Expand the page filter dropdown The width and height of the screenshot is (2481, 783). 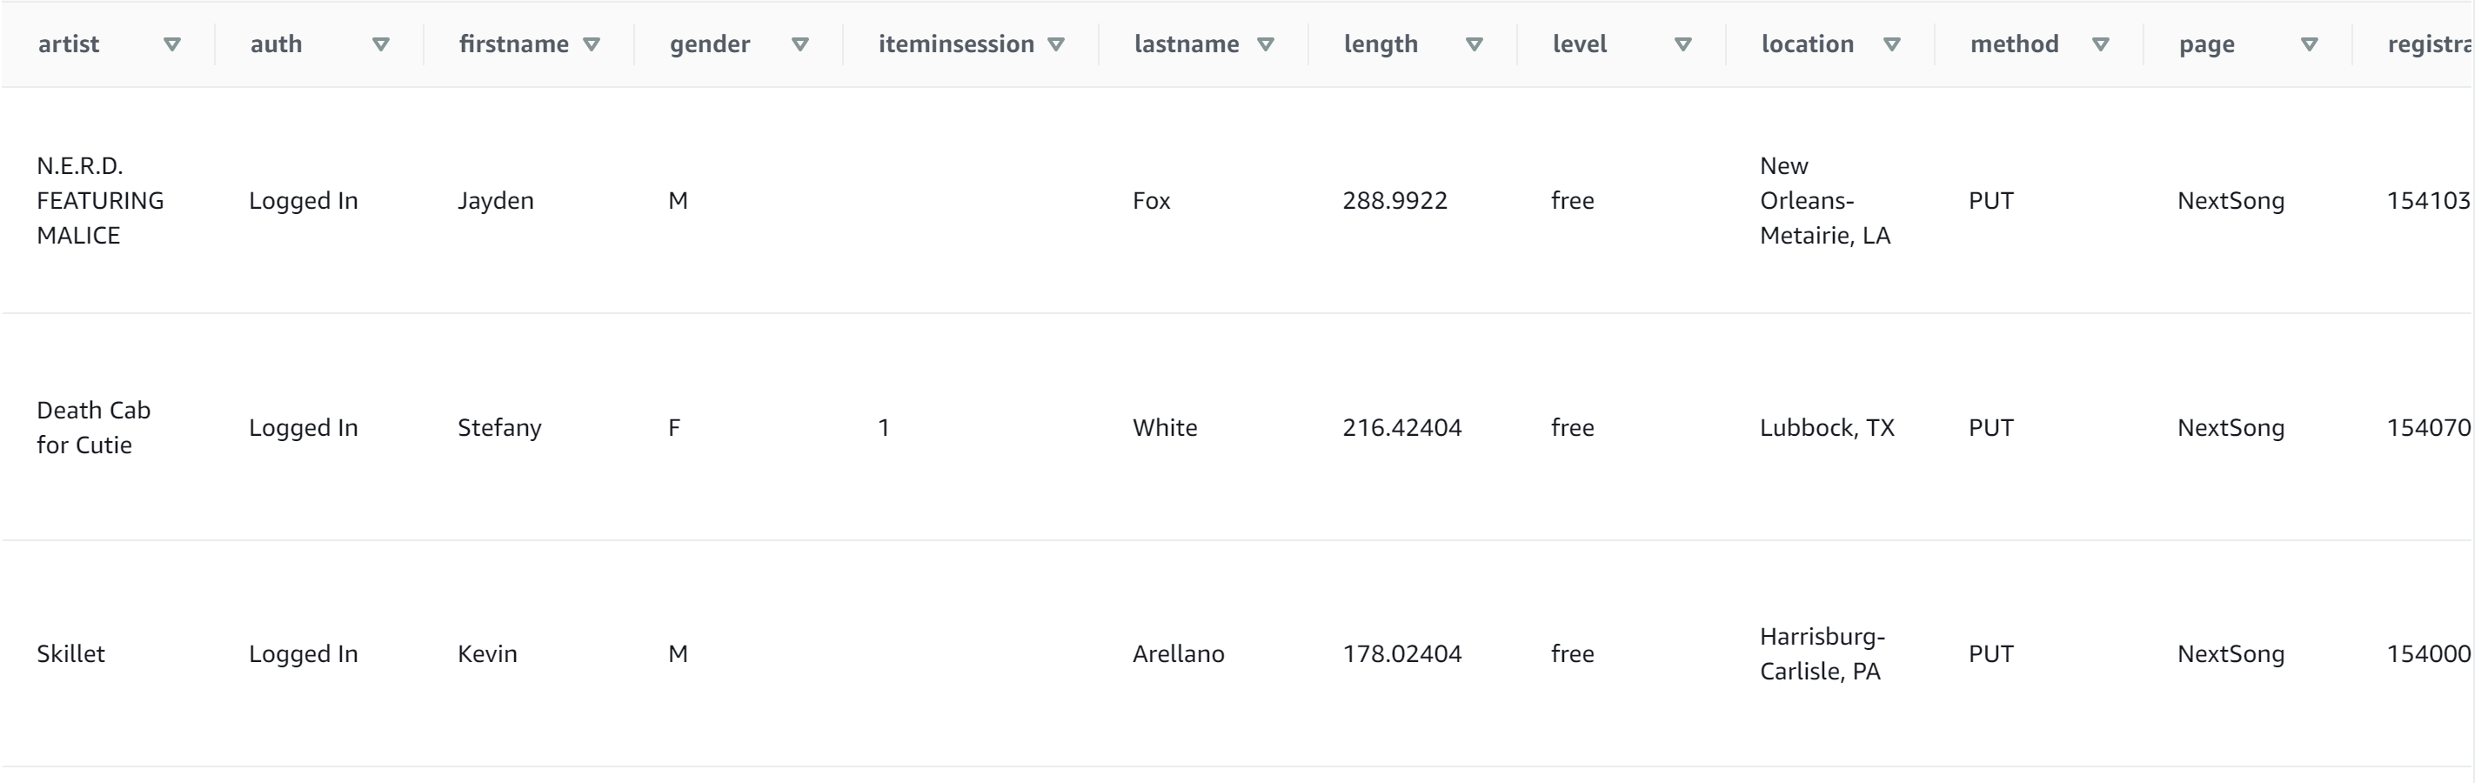point(2310,43)
